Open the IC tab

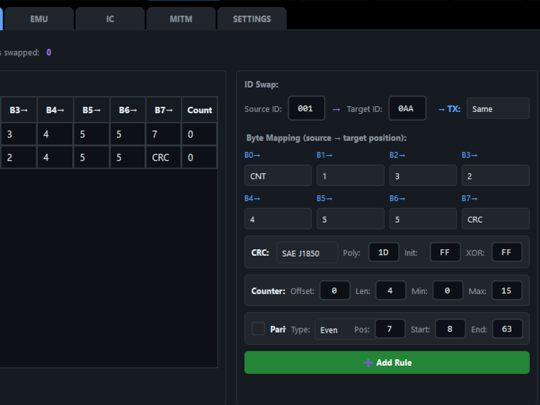pyautogui.click(x=110, y=19)
